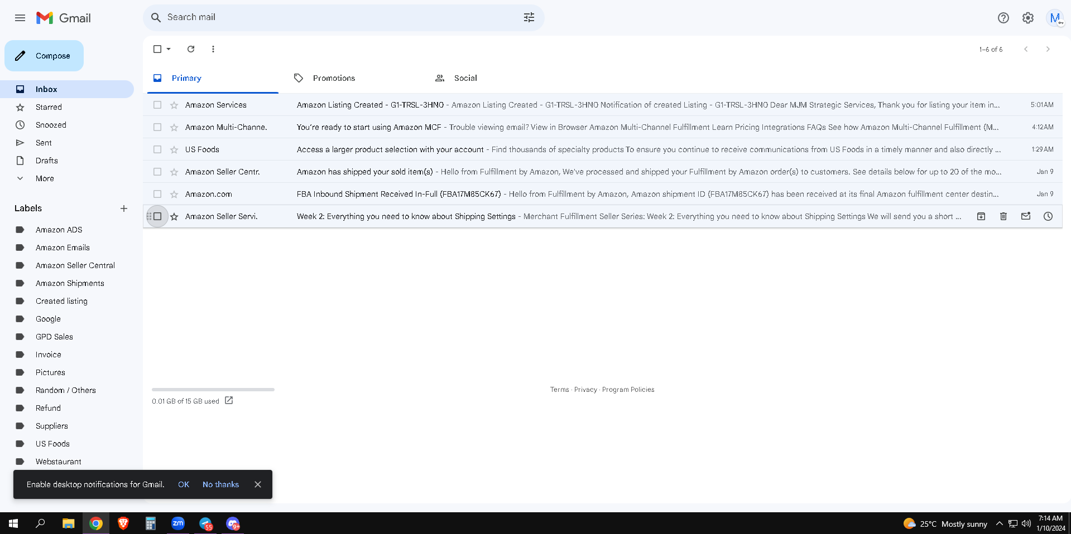Go to older emails page arrow
This screenshot has height=534, width=1071.
[x=1048, y=49]
